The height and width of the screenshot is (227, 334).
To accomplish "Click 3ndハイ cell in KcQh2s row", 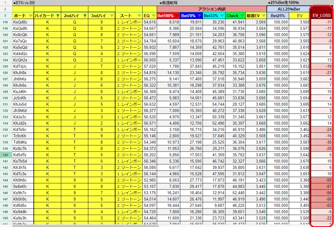I will point(102,60).
